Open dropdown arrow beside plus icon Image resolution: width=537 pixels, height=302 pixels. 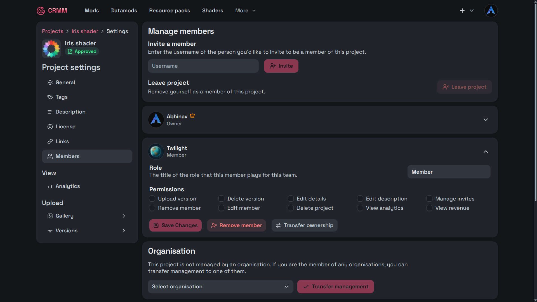472,11
